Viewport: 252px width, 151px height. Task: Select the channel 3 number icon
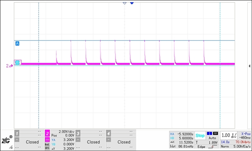(x=78, y=133)
